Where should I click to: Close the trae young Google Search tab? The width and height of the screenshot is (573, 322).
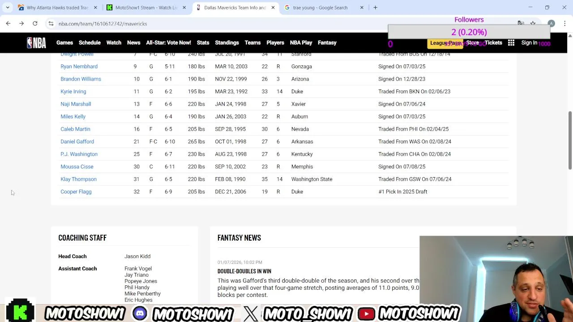pyautogui.click(x=362, y=8)
